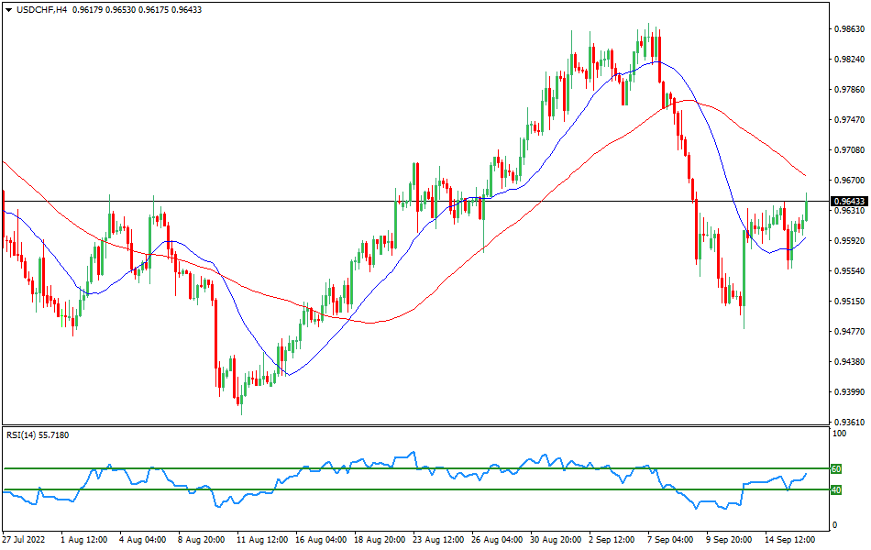Viewport: 871px width, 550px height.
Task: Click the USDCHF,H4 chart title text
Action: click(x=41, y=9)
